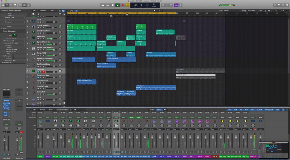Screen dimensions: 290x160
Task: Mute the Choir Gate track in the track list
Action: coord(38,72)
